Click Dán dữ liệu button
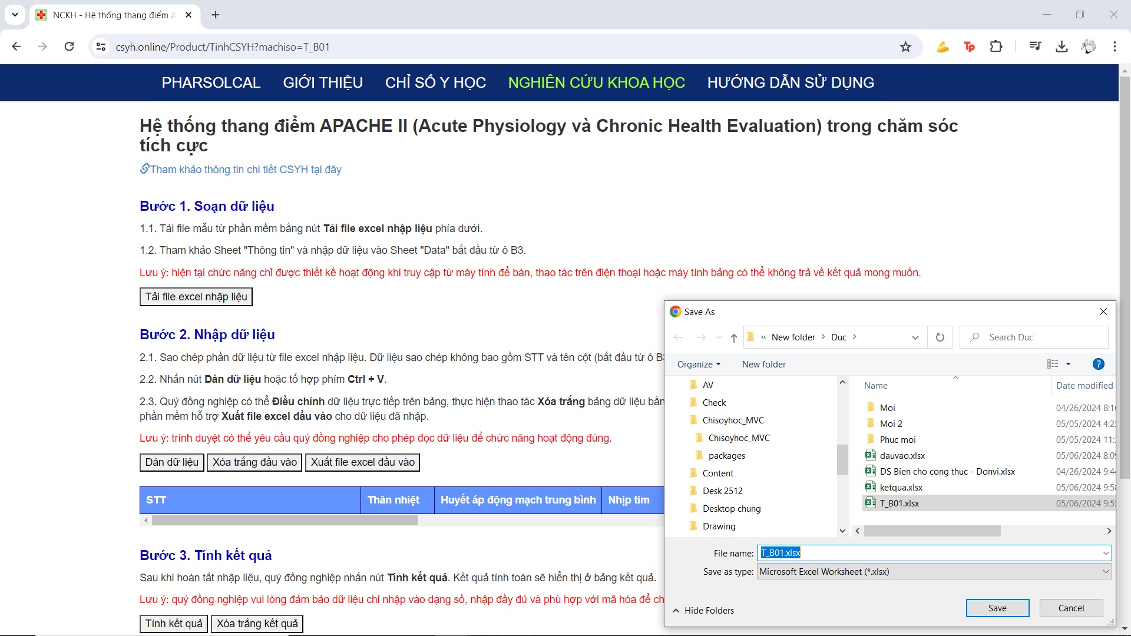 point(172,462)
